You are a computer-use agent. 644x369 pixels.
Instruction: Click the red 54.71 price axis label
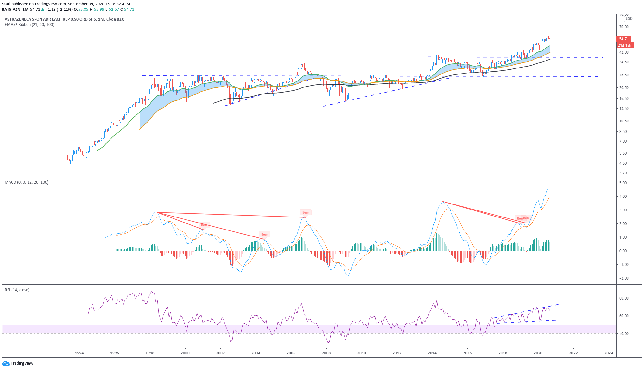pyautogui.click(x=624, y=39)
